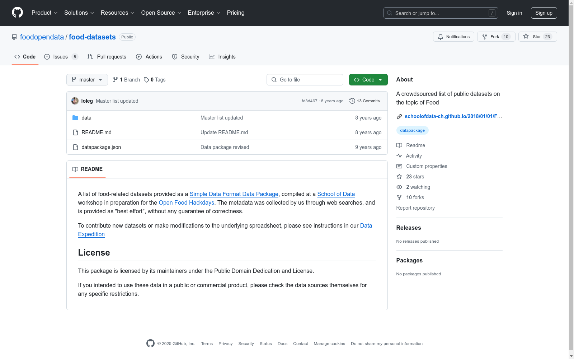This screenshot has height=359, width=574.
Task: Click the Sign in link
Action: point(514,13)
